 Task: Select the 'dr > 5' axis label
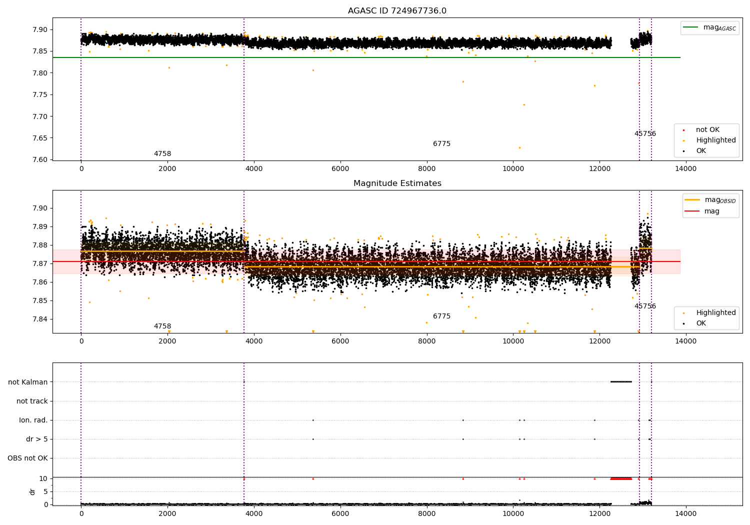[x=37, y=439]
